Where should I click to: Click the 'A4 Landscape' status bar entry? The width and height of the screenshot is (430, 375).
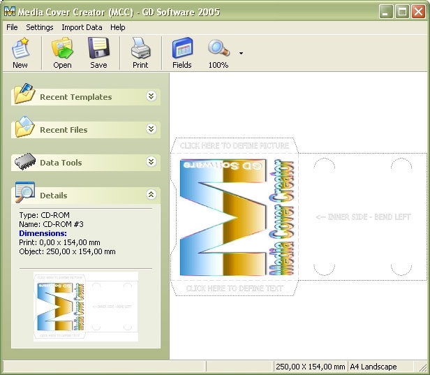(x=373, y=367)
